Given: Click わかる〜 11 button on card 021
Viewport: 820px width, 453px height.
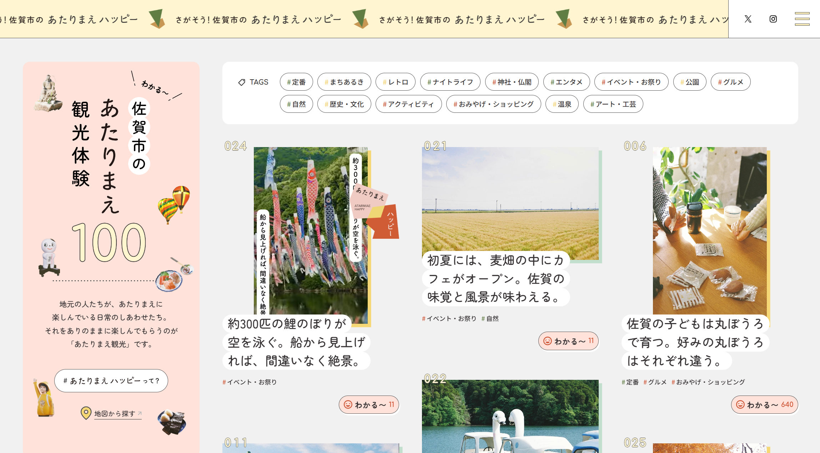Looking at the screenshot, I should click(x=568, y=341).
